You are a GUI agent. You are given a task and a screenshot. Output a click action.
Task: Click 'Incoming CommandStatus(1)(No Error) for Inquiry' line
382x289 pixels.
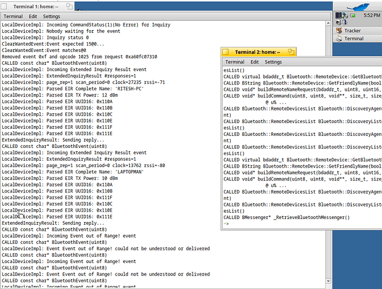pyautogui.click(x=86, y=25)
